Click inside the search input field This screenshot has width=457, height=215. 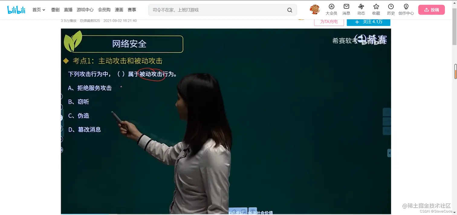tap(212, 10)
